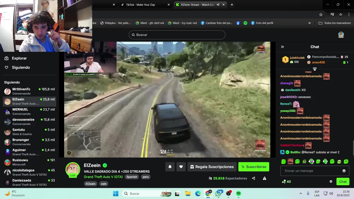Open Rusiouwu Minecraft channel
Image resolution: width=354 pixels, height=199 pixels.
(30, 162)
